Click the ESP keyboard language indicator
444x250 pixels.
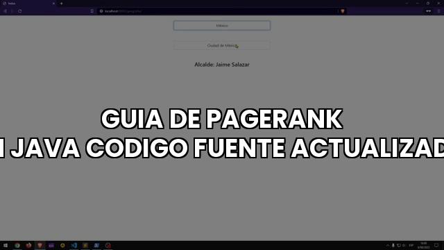click(411, 245)
